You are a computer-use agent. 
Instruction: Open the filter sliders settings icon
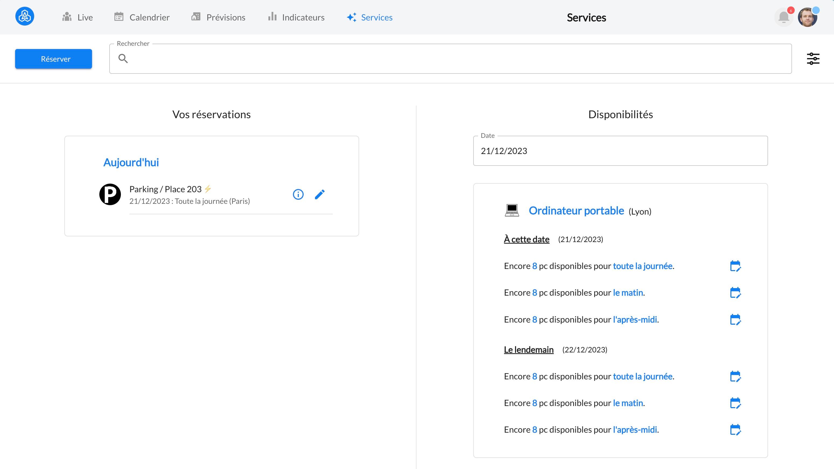tap(813, 59)
